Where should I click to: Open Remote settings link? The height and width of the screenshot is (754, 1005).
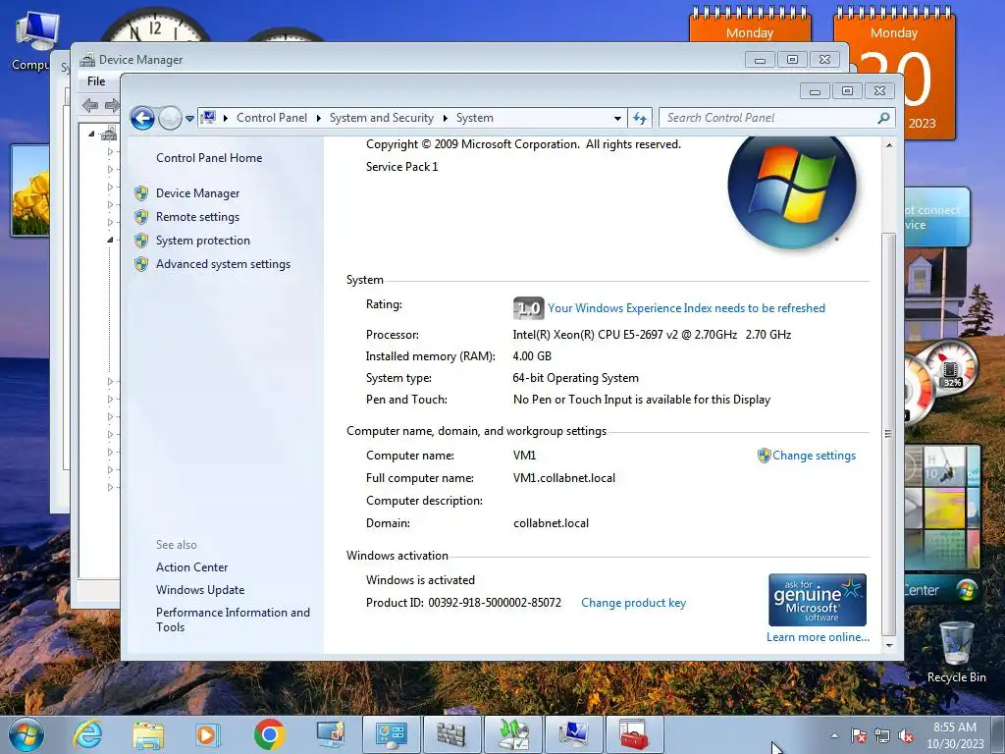pyautogui.click(x=197, y=217)
